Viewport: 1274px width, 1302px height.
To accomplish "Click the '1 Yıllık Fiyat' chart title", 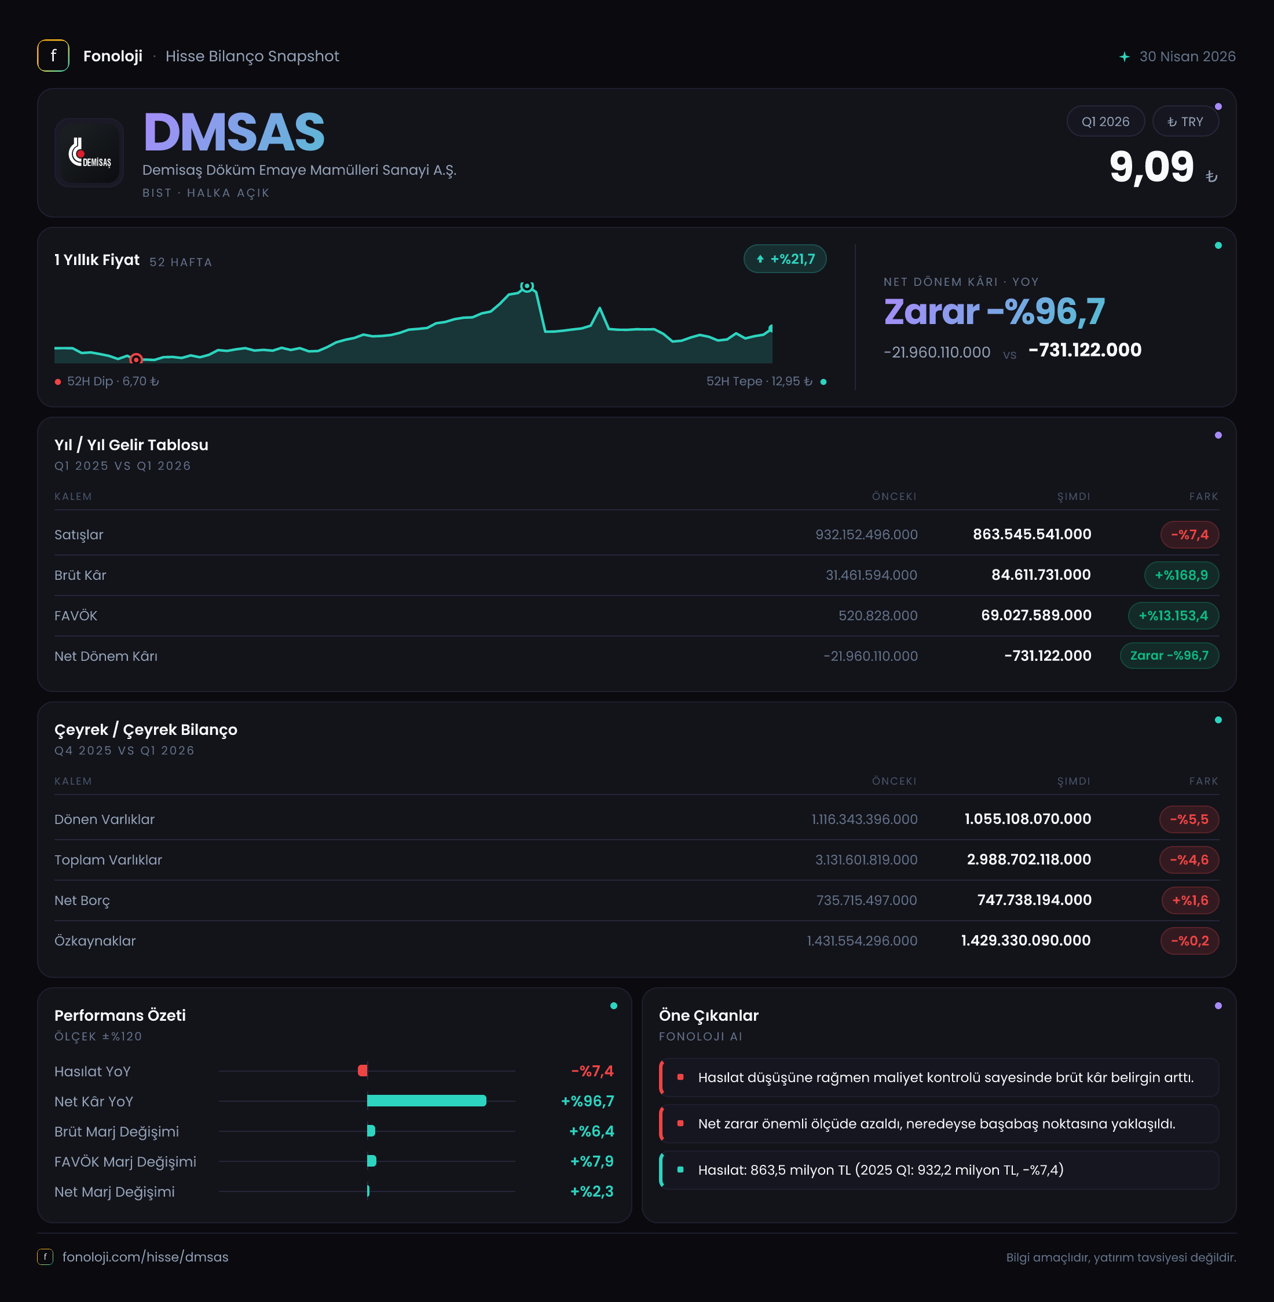I will [97, 259].
